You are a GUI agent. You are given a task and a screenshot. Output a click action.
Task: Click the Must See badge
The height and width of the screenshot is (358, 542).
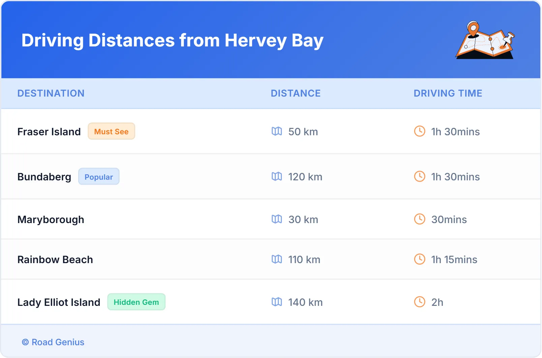(x=112, y=131)
